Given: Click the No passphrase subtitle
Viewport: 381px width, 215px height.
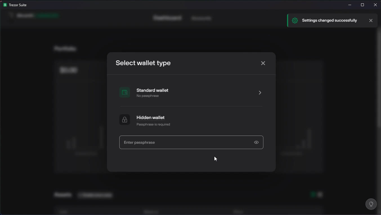Looking at the screenshot, I should pyautogui.click(x=147, y=96).
